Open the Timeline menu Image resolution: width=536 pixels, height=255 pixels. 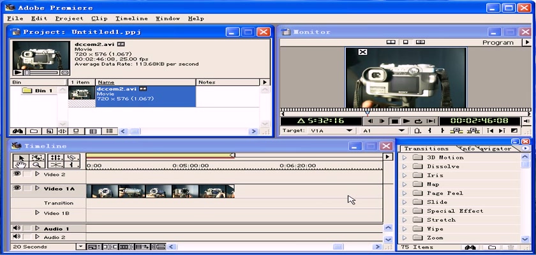[131, 18]
